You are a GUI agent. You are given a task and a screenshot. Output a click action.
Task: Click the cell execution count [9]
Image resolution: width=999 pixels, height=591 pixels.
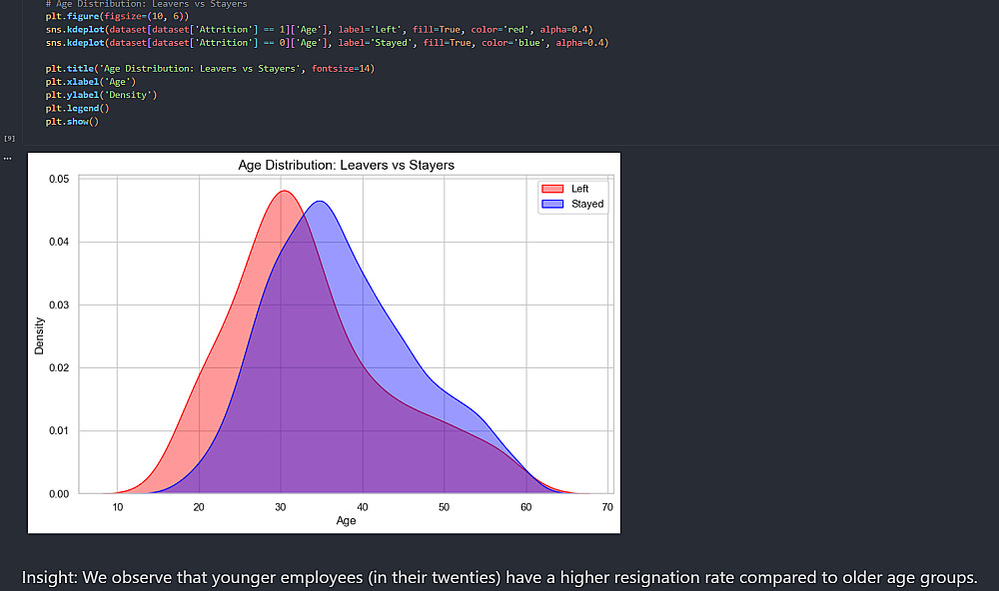click(9, 138)
